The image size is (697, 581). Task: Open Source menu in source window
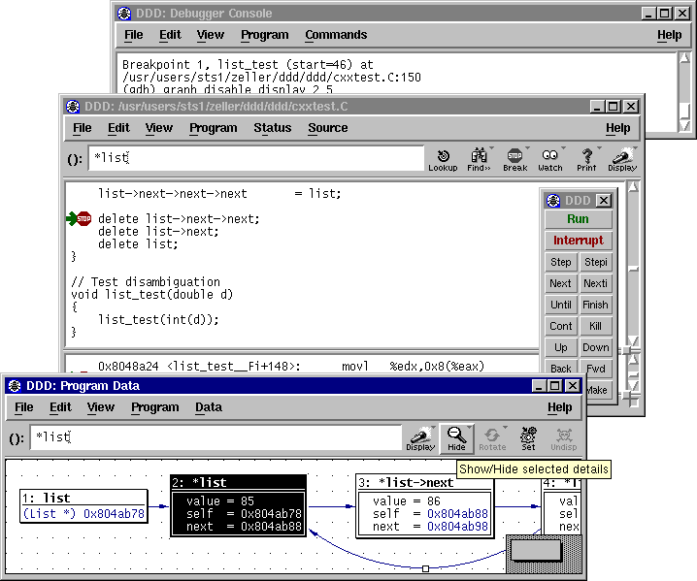328,128
